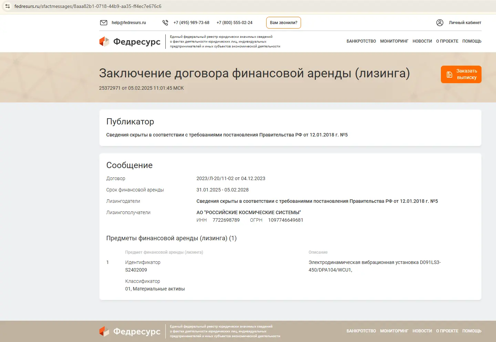Viewport: 496px width, 342px height.
Task: Click the Заказать выписку button
Action: 461,74
